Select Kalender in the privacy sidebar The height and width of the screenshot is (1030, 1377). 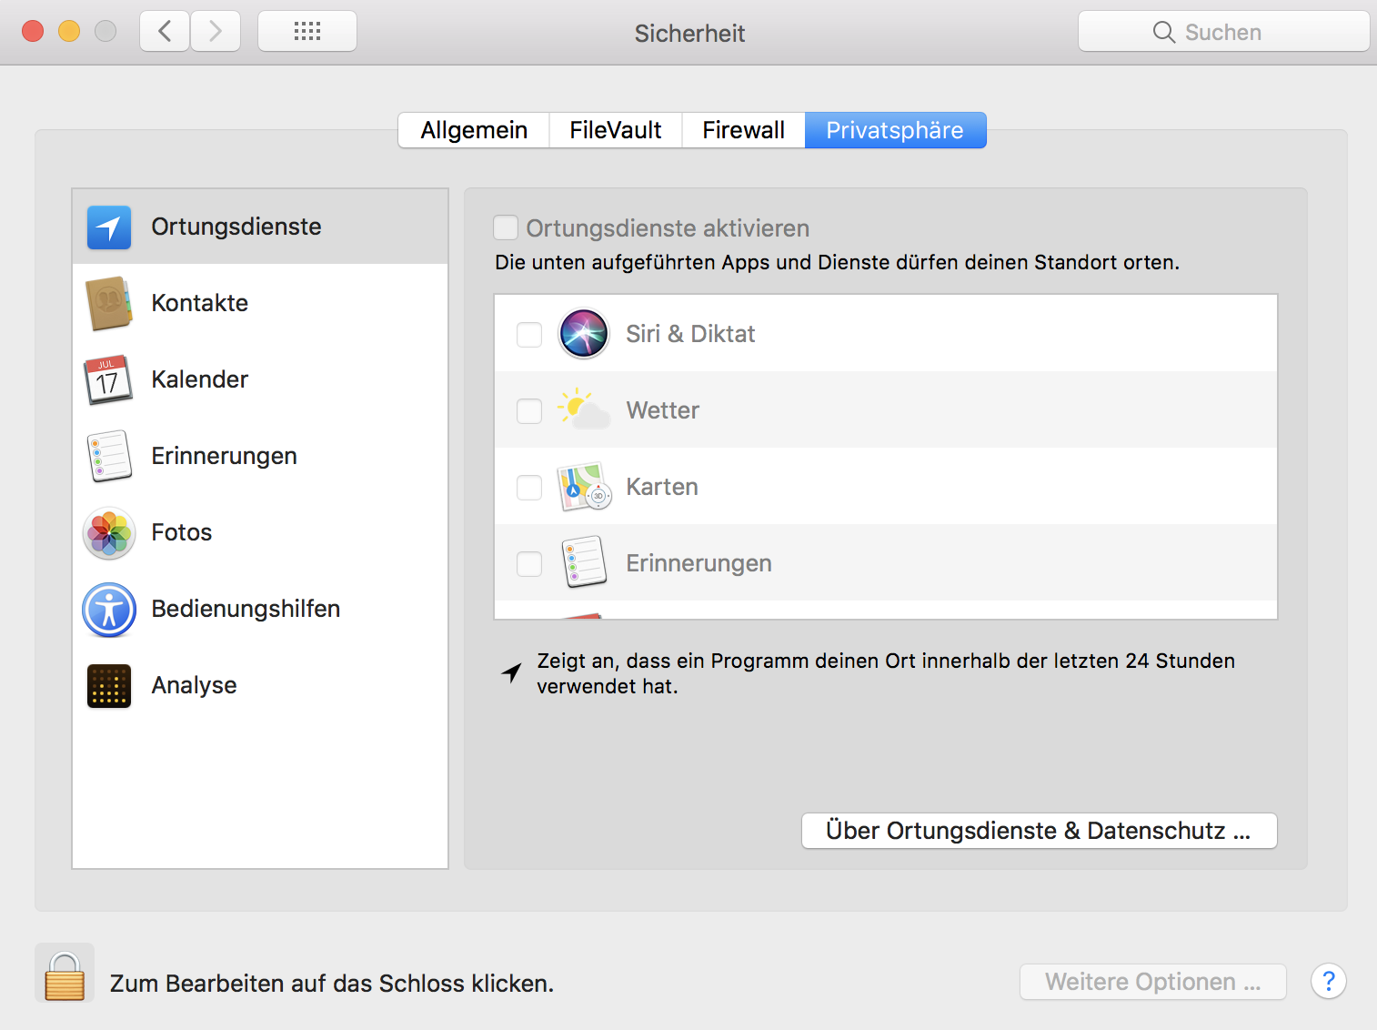coord(260,379)
